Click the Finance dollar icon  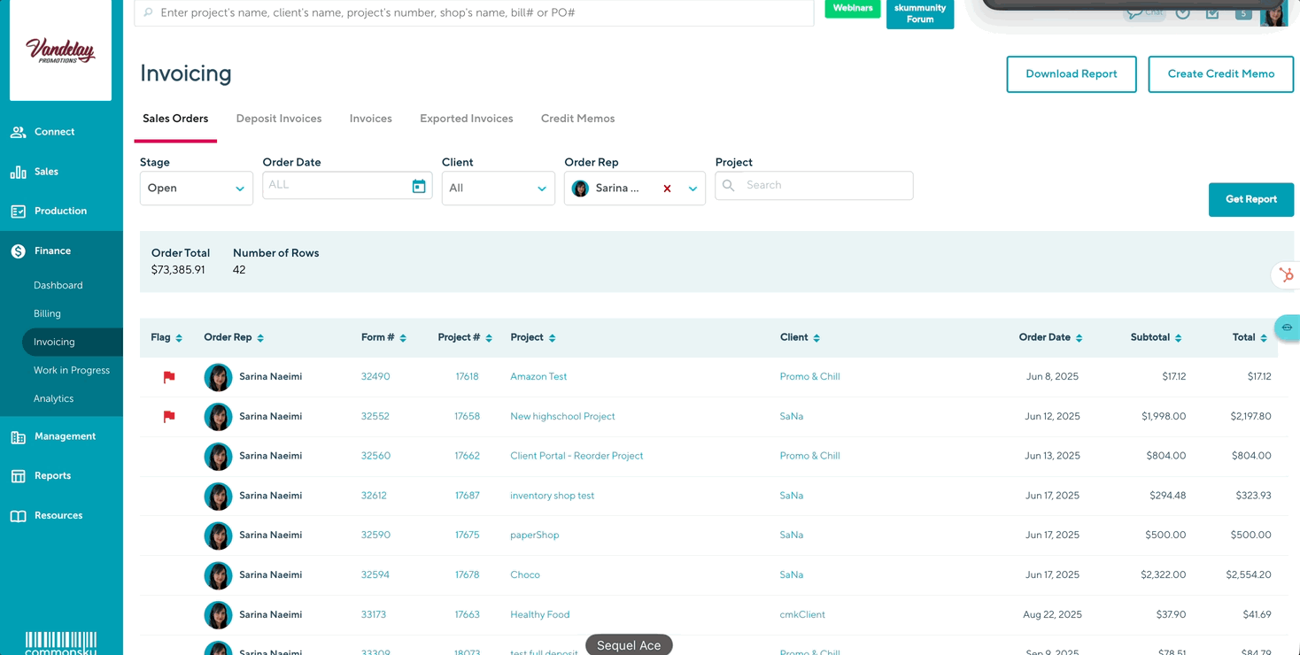(x=18, y=251)
